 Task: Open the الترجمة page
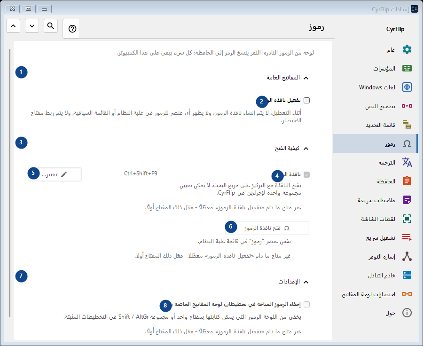[375, 162]
